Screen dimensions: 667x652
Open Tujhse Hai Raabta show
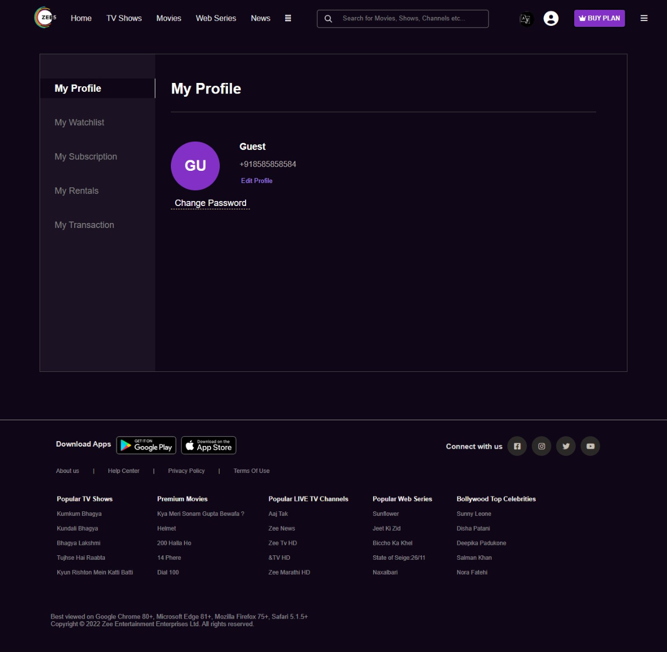click(x=81, y=558)
